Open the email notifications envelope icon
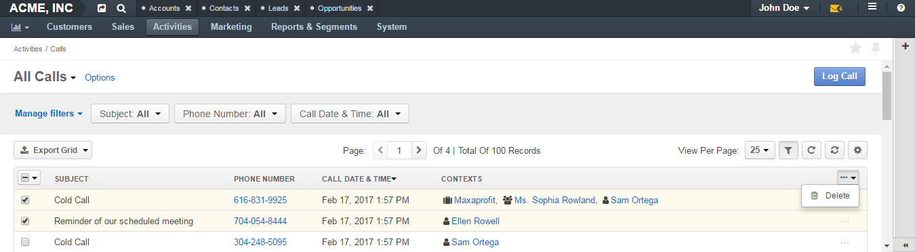 836,9
